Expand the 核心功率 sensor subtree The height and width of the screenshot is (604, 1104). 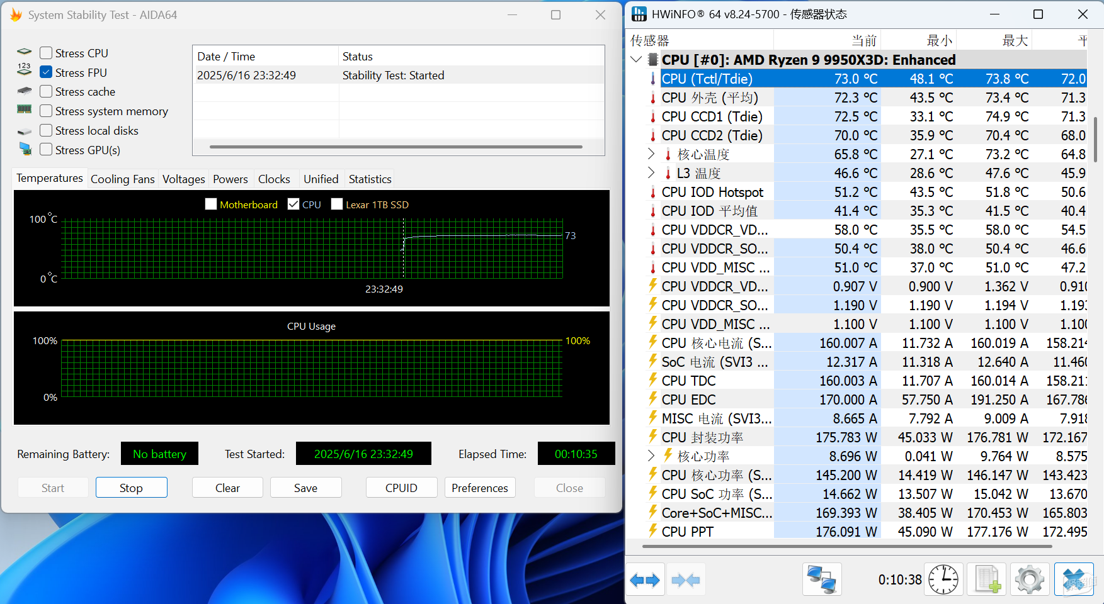point(651,456)
